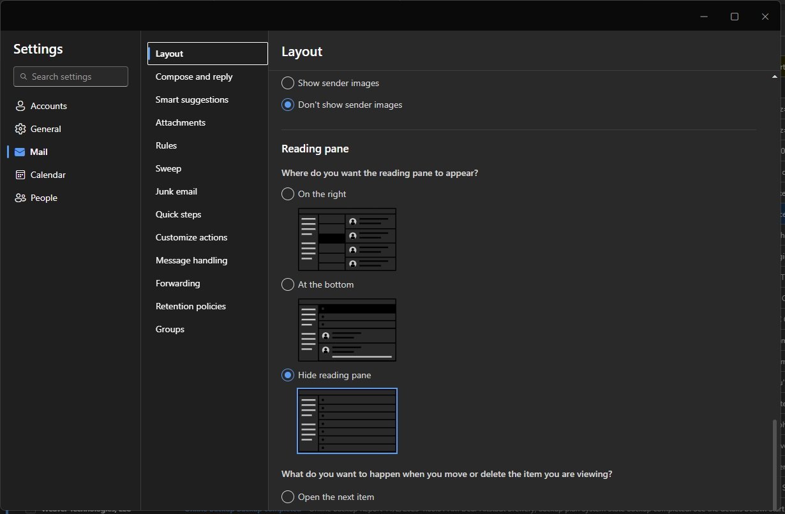This screenshot has height=514, width=785.
Task: Click the Search settings field
Action: point(71,77)
